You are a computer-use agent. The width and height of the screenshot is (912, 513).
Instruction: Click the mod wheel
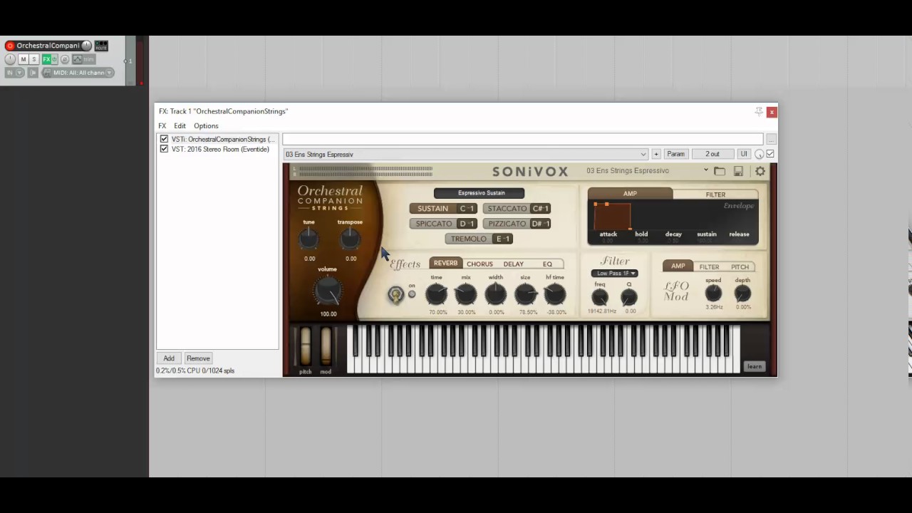(x=326, y=345)
